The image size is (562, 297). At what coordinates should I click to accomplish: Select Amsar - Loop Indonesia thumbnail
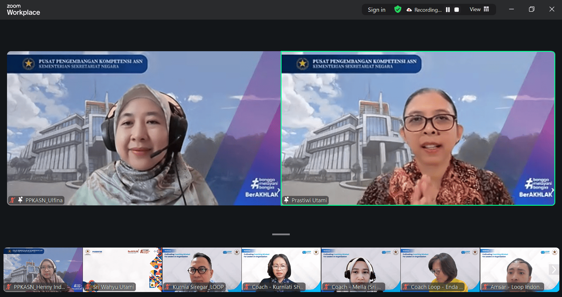click(515, 269)
